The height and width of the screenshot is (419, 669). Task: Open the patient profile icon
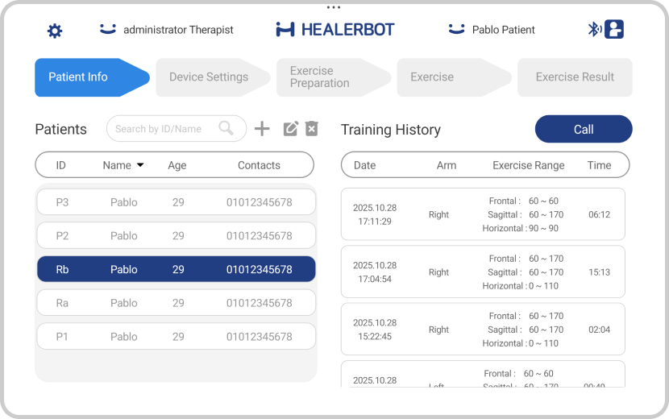pyautogui.click(x=614, y=30)
